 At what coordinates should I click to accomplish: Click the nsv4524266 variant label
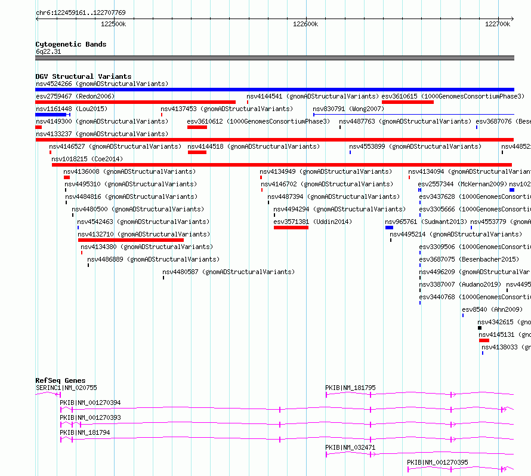(x=102, y=84)
